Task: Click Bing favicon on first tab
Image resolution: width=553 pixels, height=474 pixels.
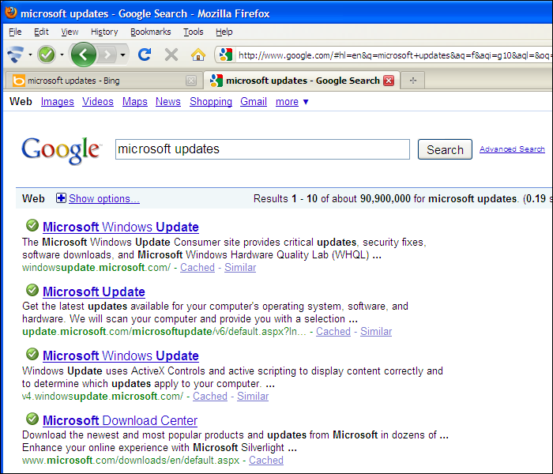Action: [19, 81]
